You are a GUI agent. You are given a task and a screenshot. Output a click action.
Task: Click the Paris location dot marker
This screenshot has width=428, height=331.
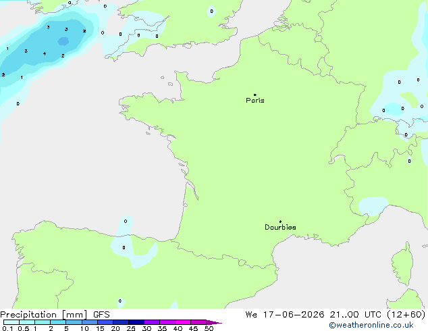pos(255,95)
